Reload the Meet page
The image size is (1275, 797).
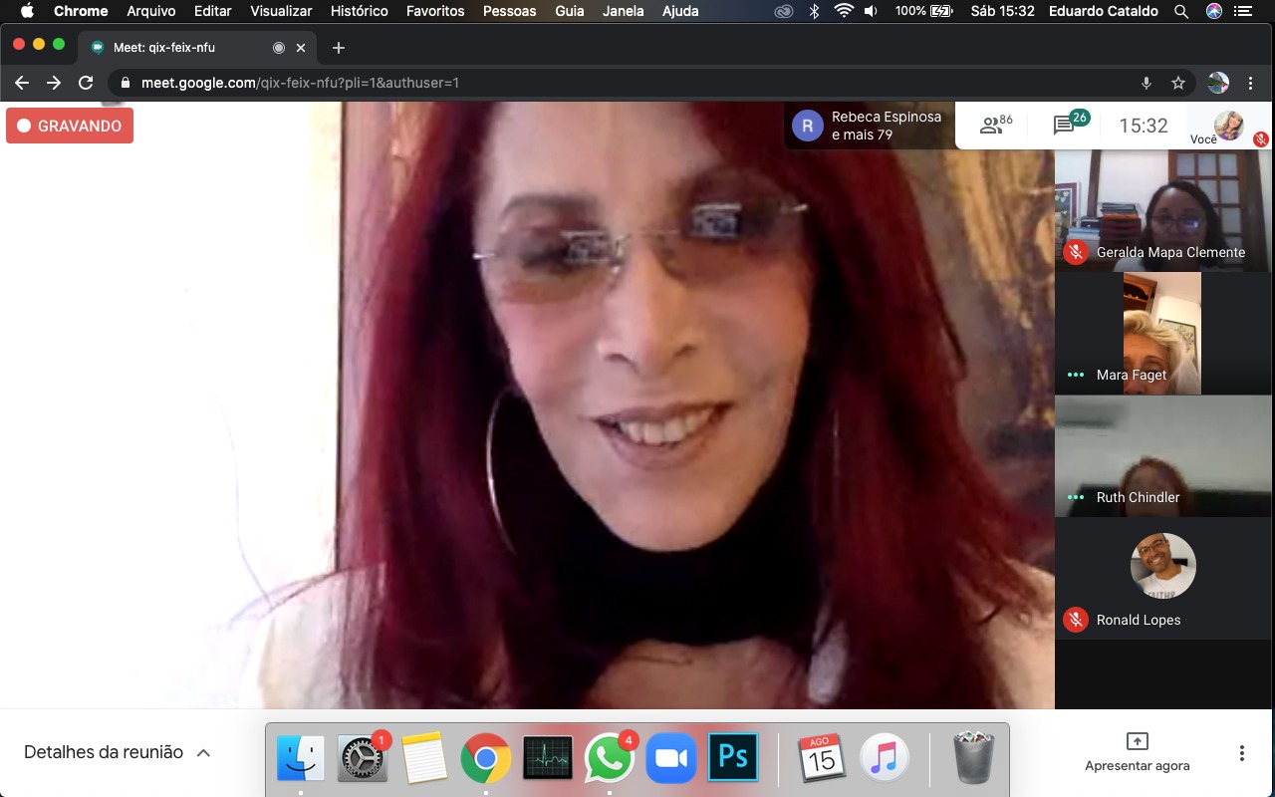[x=86, y=83]
